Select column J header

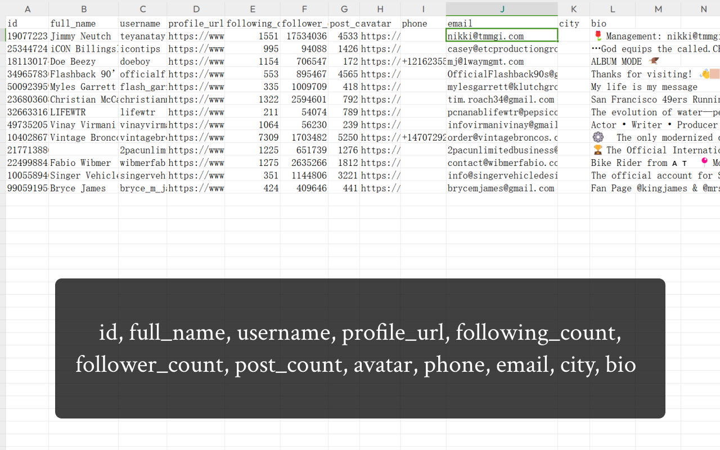click(502, 9)
